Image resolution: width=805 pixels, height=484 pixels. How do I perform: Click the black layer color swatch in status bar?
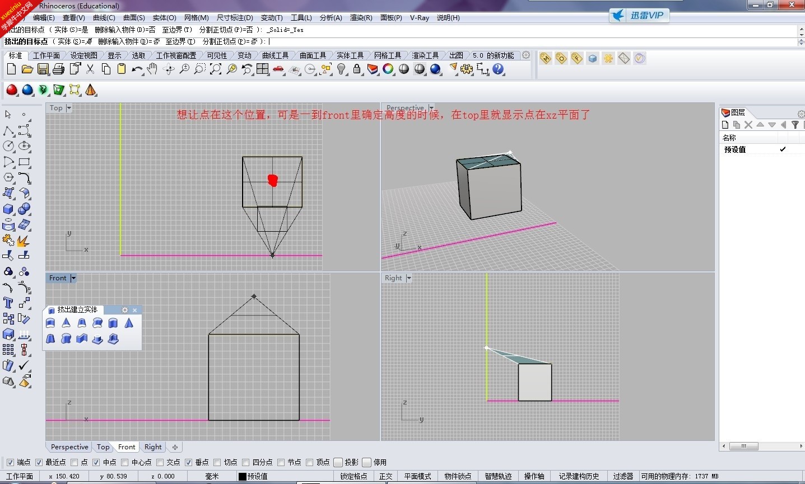pyautogui.click(x=243, y=476)
